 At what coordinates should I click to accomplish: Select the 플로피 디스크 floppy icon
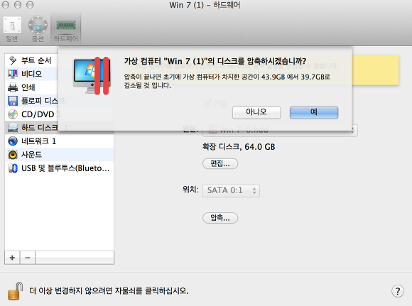click(13, 101)
